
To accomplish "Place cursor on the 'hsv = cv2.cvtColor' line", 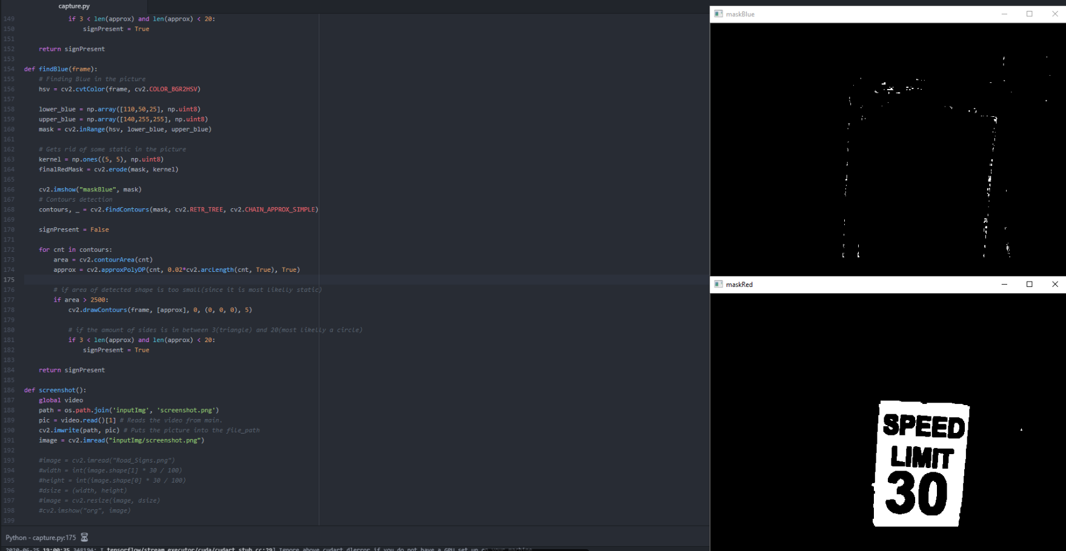I will pyautogui.click(x=119, y=89).
